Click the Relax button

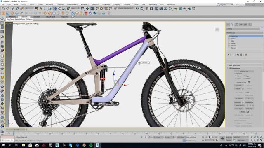coord(243,112)
